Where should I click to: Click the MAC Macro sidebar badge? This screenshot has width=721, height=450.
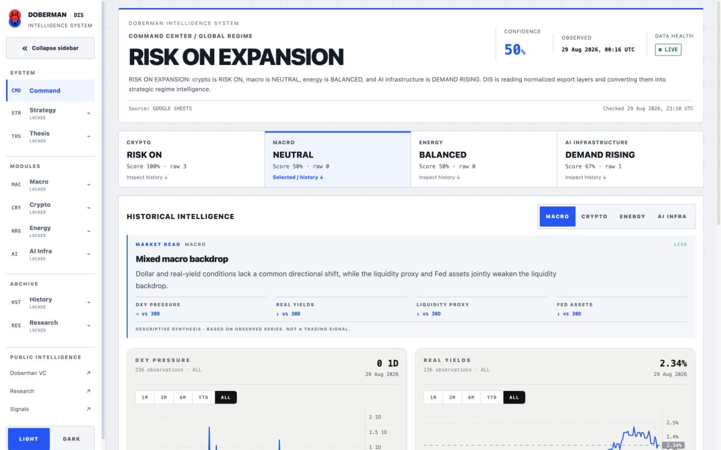pyautogui.click(x=16, y=185)
